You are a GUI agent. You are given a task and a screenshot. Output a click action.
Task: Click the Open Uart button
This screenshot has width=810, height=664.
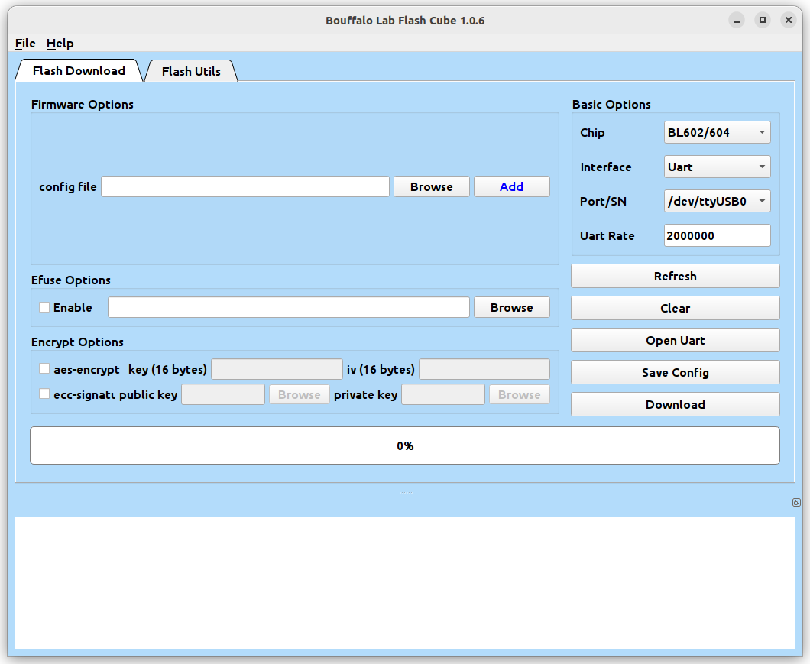(676, 341)
